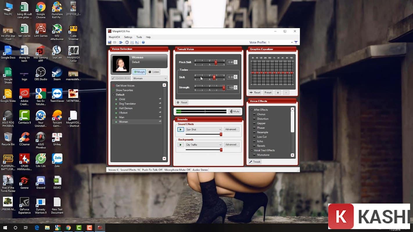Screen dimensions: 413x232
Task: Open File Explorer from the taskbar
Action: tap(47, 228)
